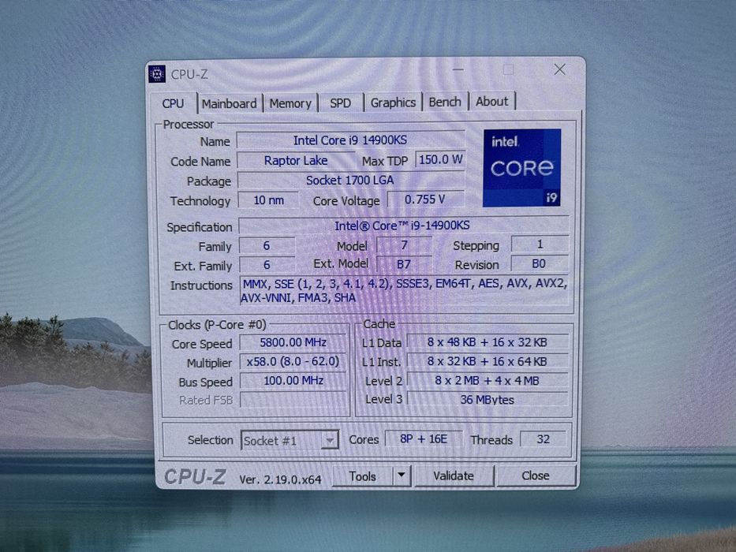Click the L1 Data cache value
Viewport: 736px width, 552px height.
(x=488, y=342)
